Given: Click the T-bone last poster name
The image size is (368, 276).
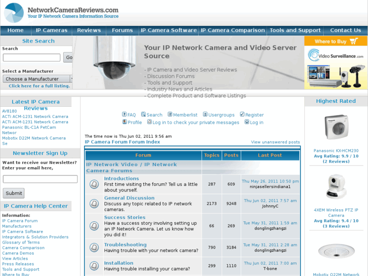Looking at the screenshot, I should point(270,268).
